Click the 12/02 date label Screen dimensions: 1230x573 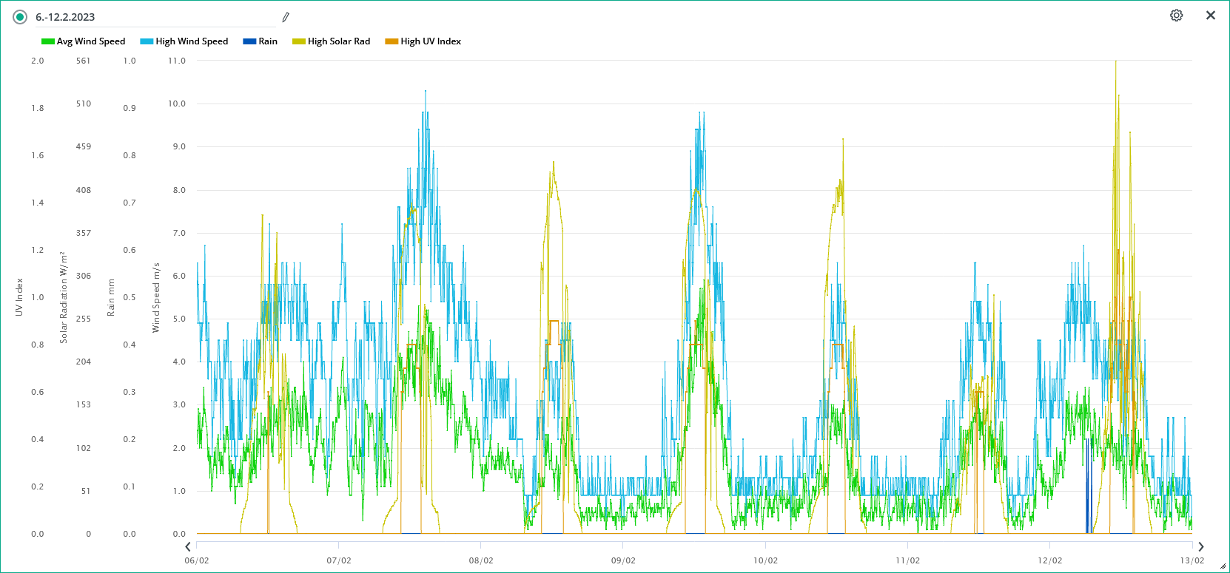(1049, 560)
